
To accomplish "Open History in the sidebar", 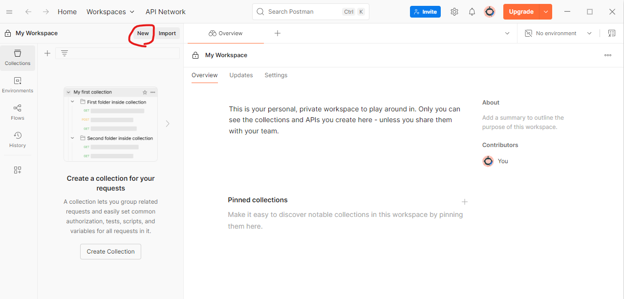I will point(18,140).
